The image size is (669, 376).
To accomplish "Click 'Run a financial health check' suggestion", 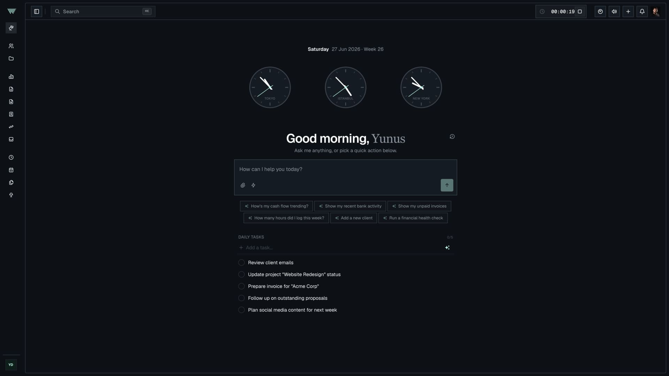I will 413,218.
